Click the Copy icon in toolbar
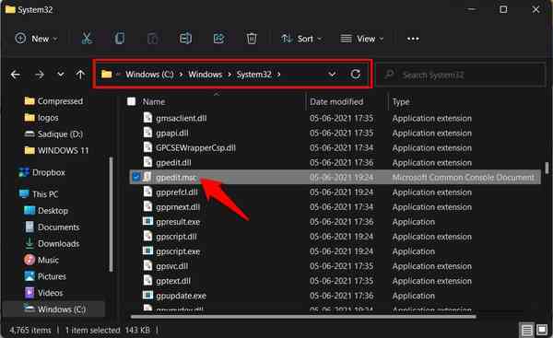 (120, 38)
